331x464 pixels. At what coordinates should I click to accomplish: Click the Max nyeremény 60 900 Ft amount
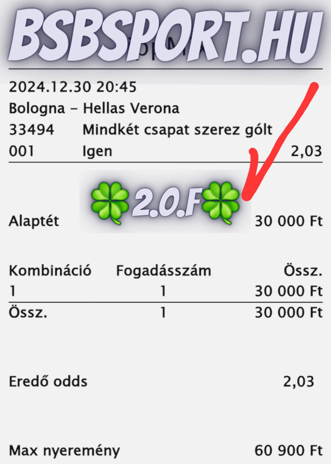pyautogui.click(x=289, y=451)
